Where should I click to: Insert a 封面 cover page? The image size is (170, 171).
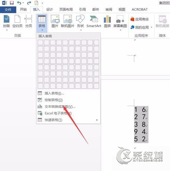(x=6, y=21)
